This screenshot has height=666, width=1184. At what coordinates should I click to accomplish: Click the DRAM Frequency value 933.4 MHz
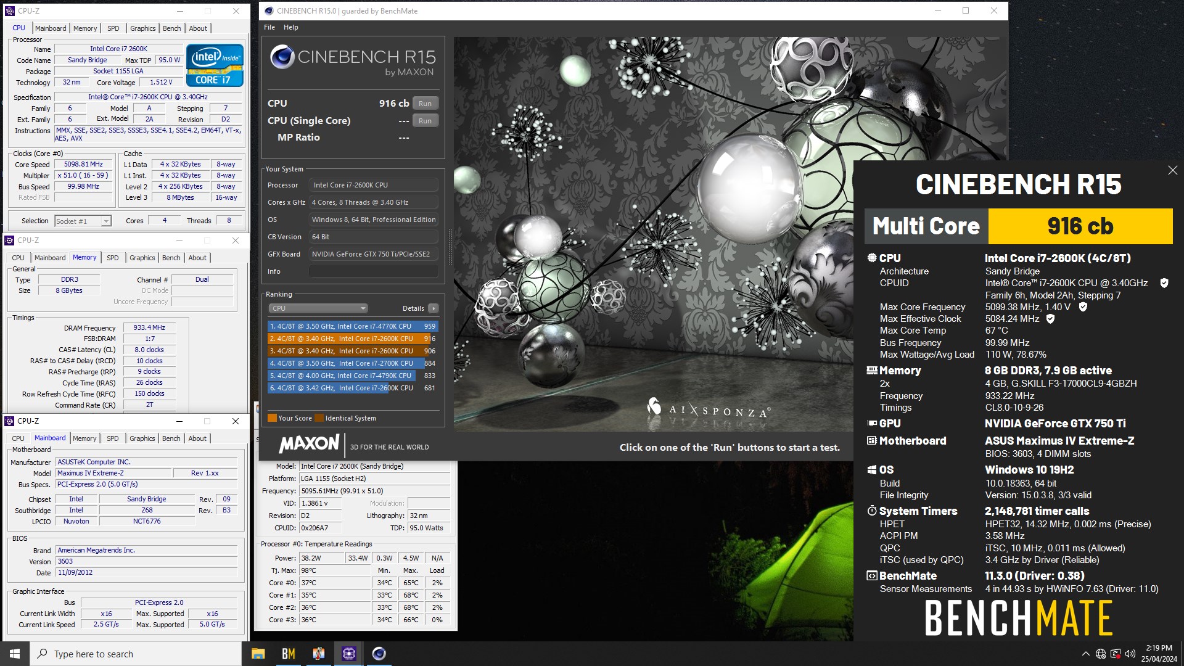[x=149, y=328]
